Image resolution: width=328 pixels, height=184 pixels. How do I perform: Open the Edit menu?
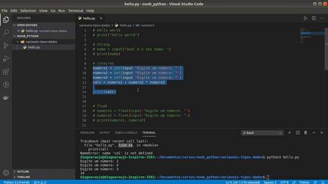coord(14,11)
